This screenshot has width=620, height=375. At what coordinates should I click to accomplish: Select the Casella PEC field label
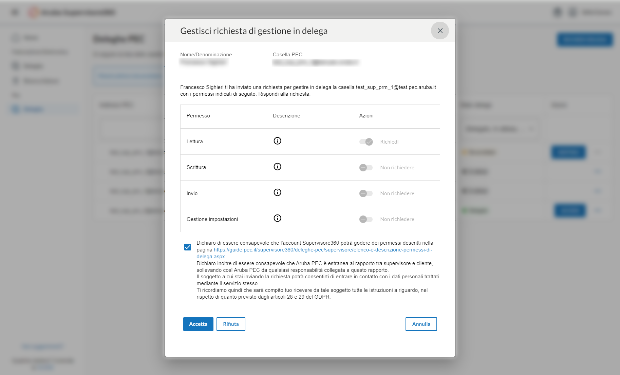click(287, 55)
